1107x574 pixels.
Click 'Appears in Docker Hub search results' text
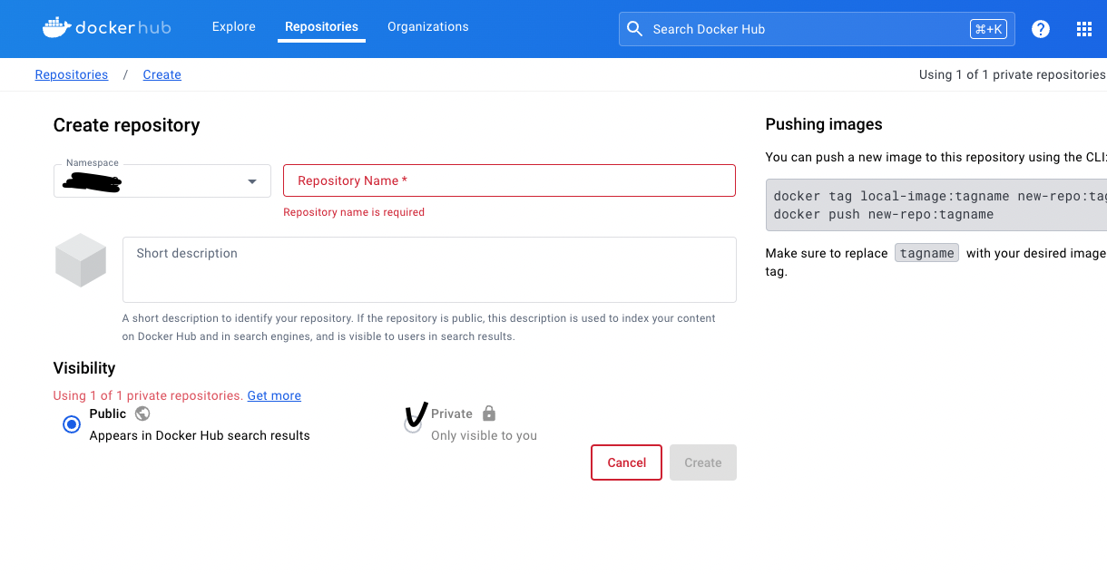point(200,435)
